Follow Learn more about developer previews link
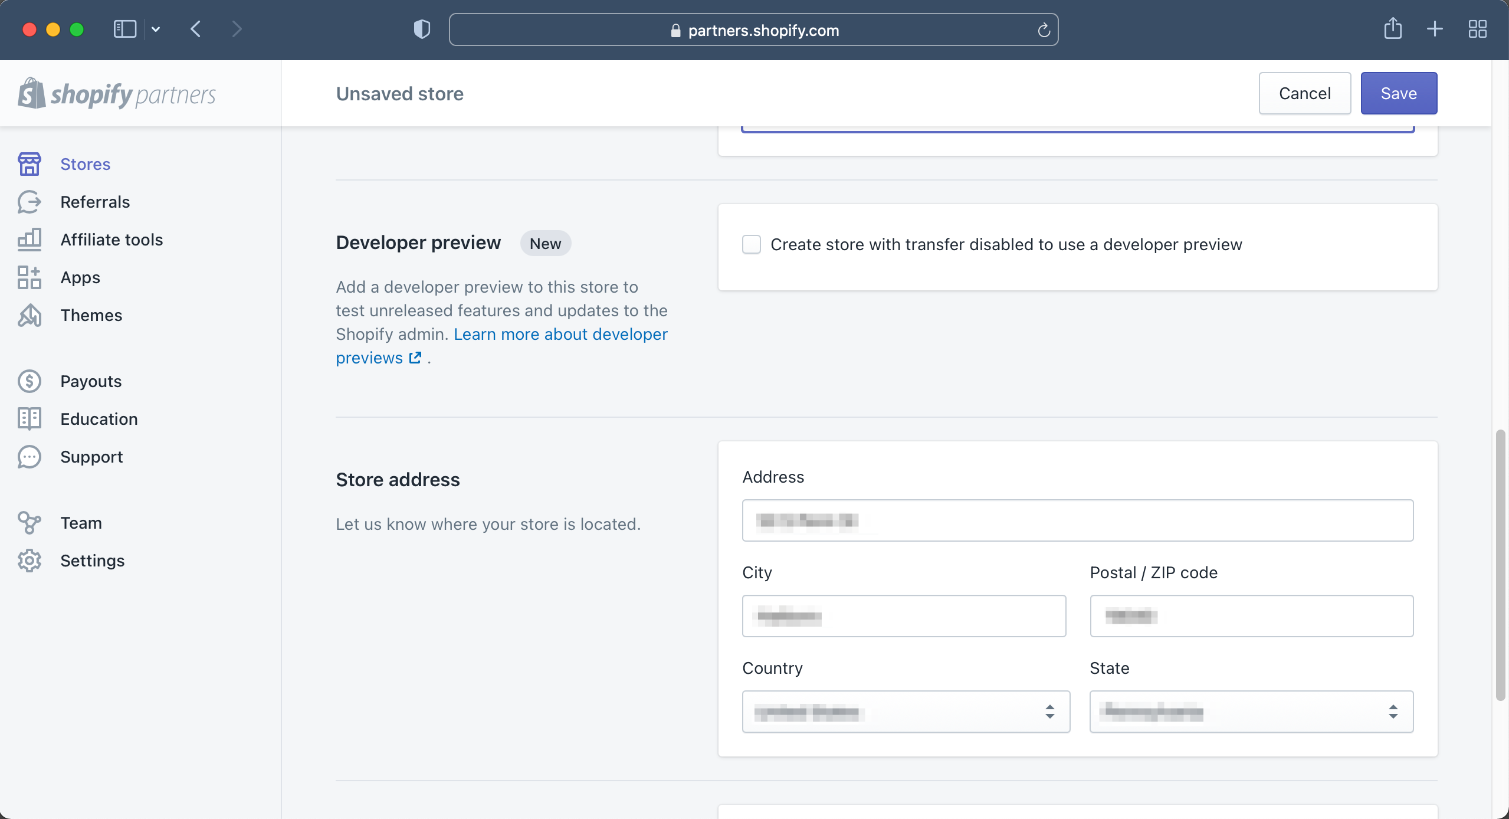 pos(501,346)
